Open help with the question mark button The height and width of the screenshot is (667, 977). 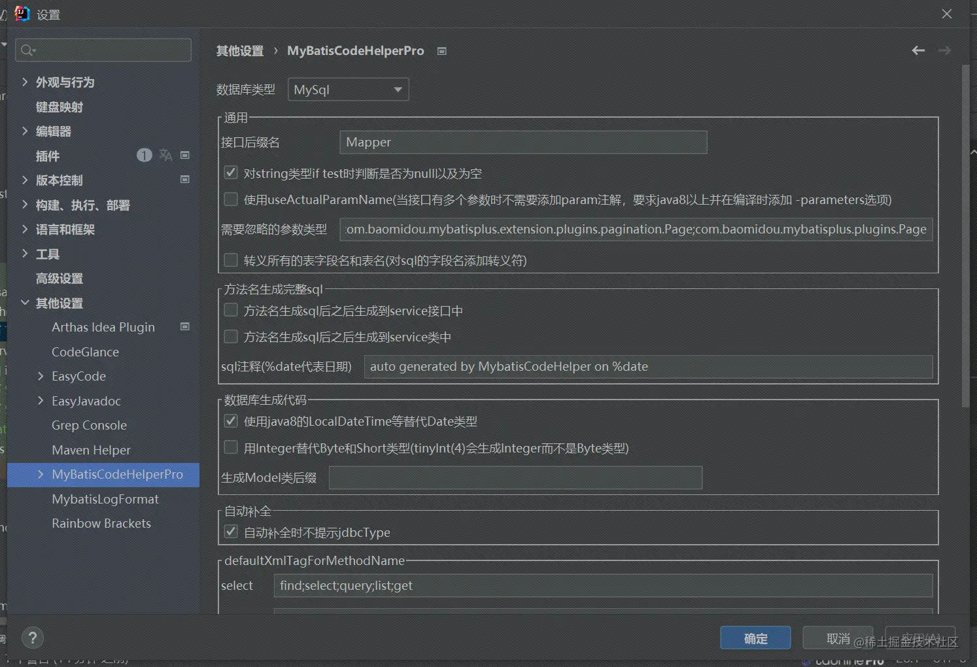33,638
